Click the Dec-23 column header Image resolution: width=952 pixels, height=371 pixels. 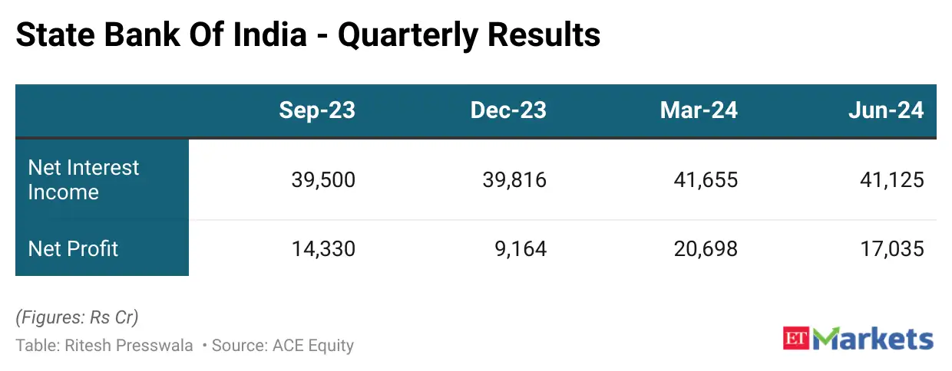[508, 110]
